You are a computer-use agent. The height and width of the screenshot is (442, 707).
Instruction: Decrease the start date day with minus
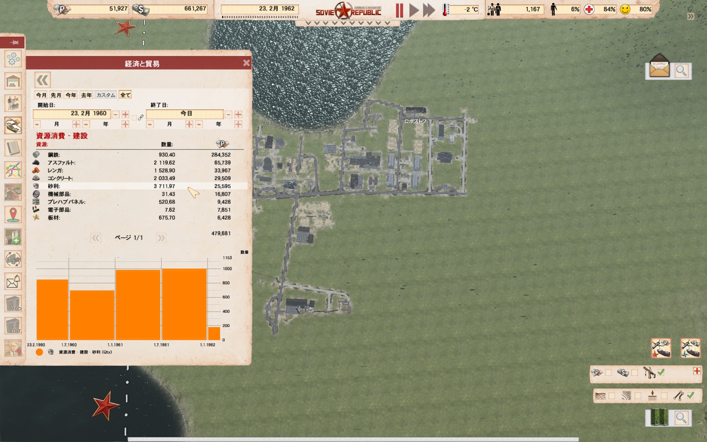tap(115, 114)
